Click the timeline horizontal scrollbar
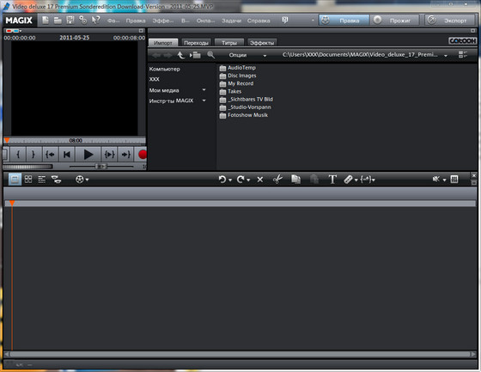Image resolution: width=481 pixels, height=372 pixels. pos(240,354)
